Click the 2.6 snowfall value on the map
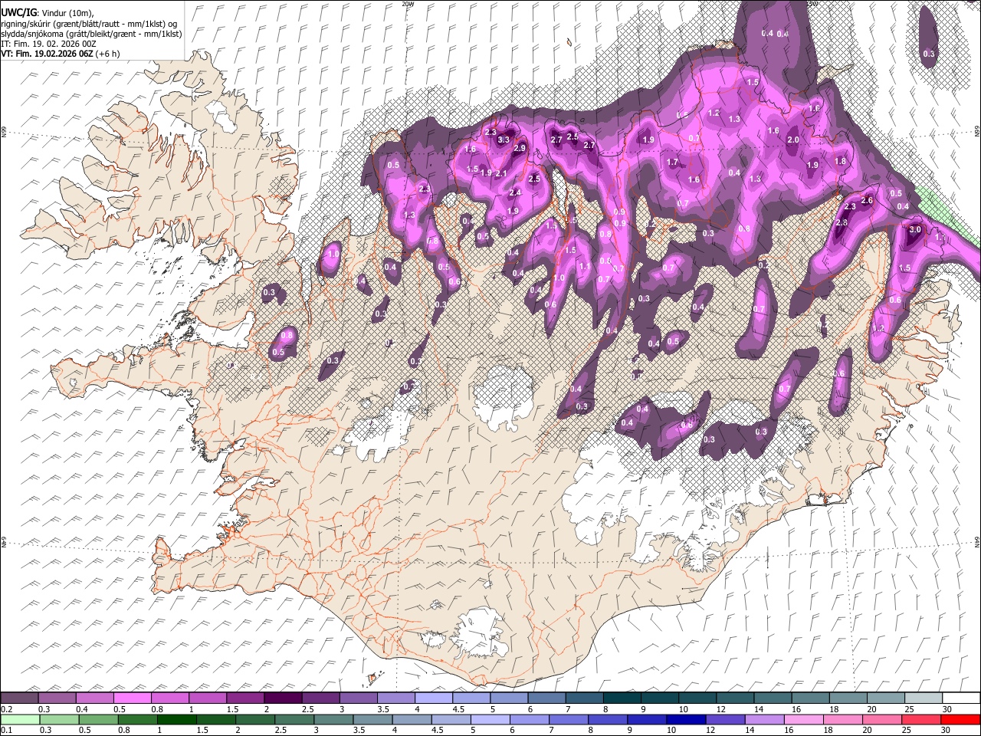 tap(868, 200)
